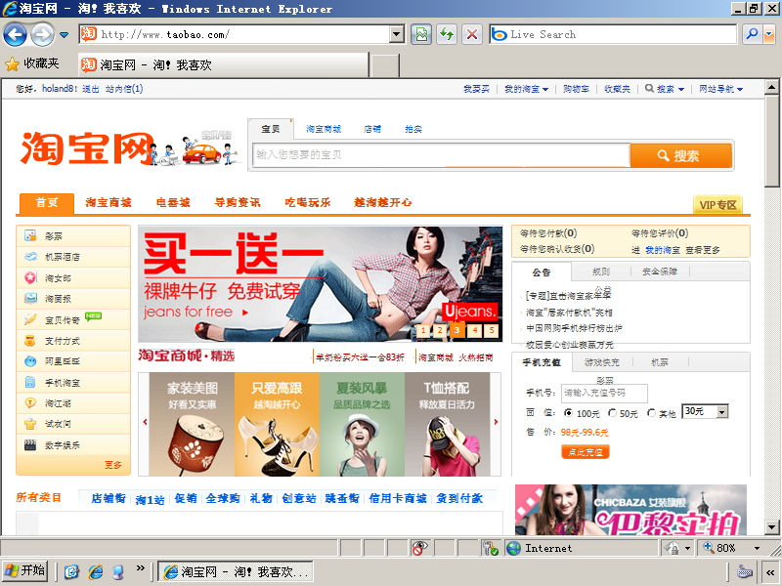Click the 购物车 link in top bar

pos(576,89)
